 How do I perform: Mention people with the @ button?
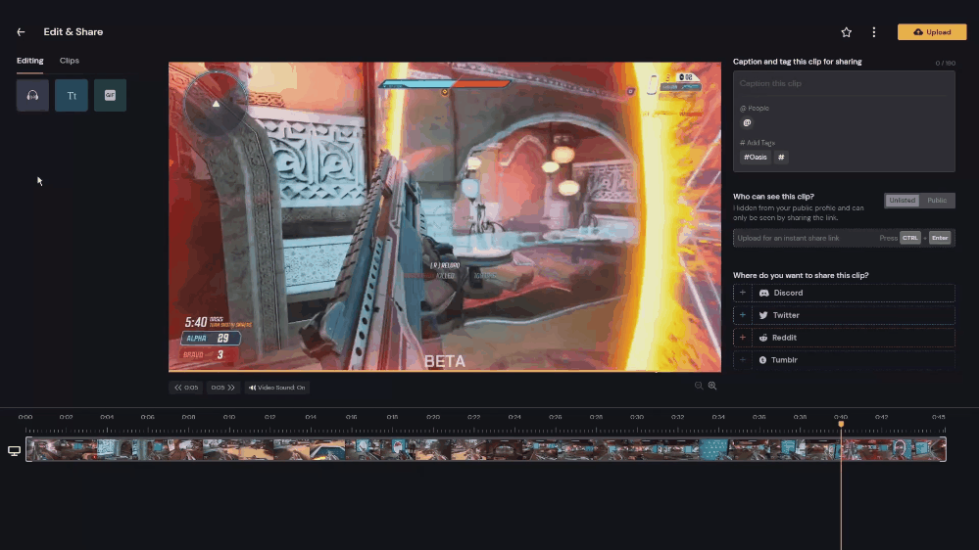(747, 123)
